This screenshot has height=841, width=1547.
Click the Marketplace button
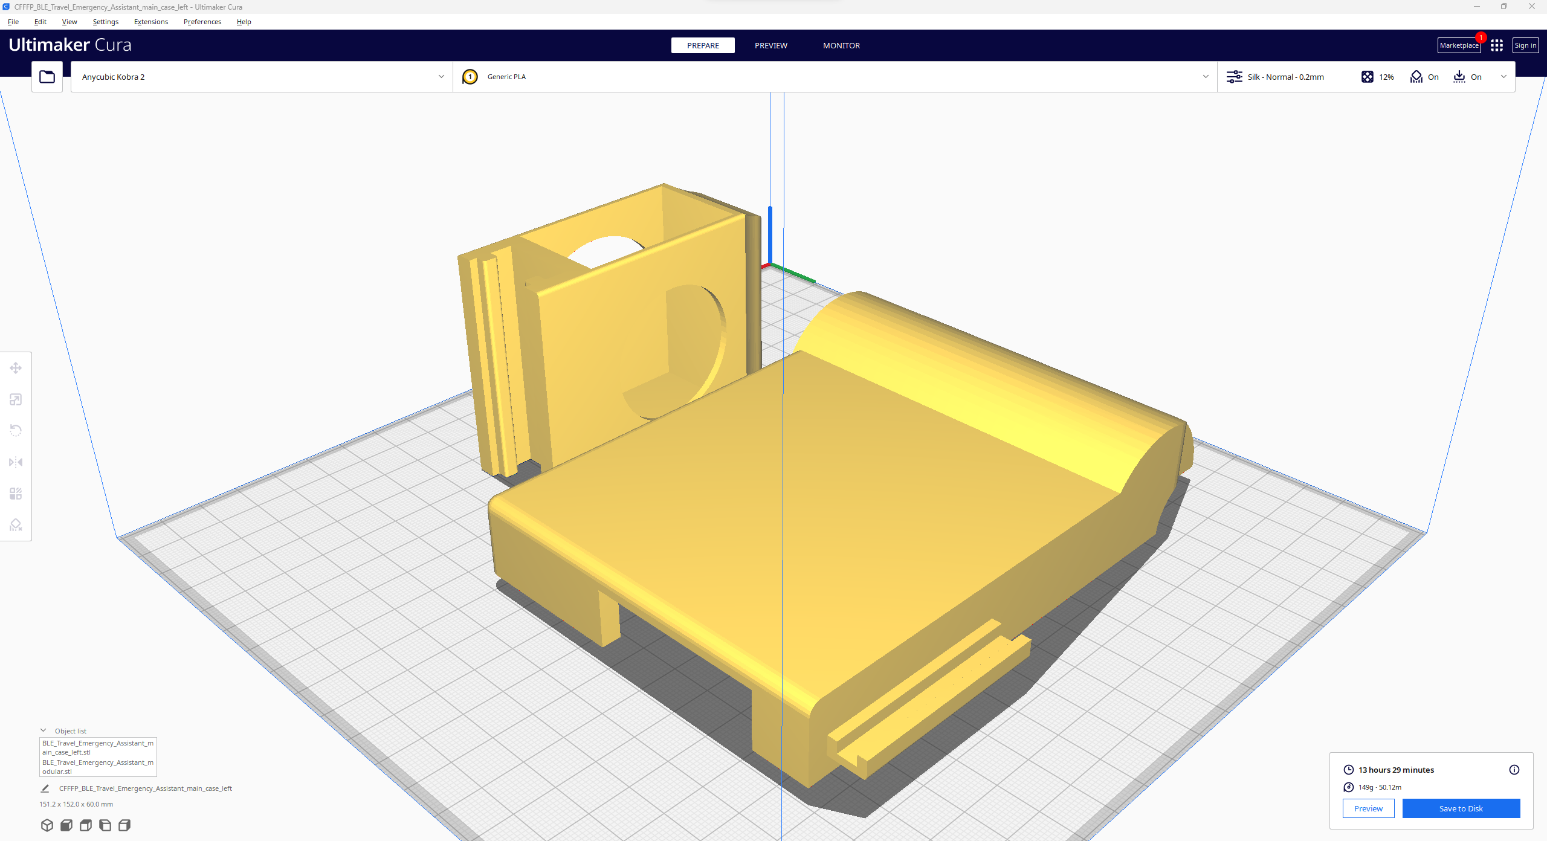click(1459, 45)
